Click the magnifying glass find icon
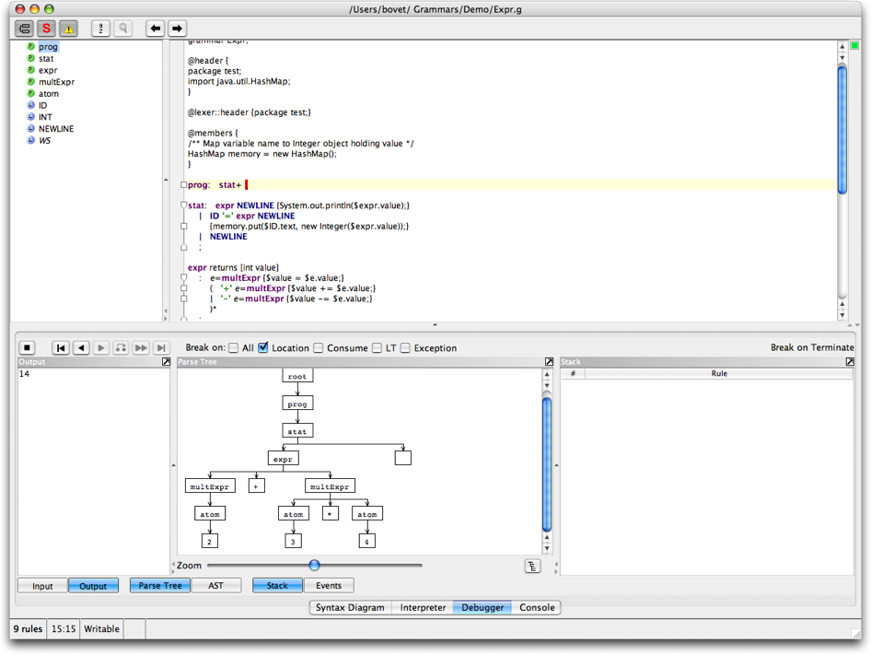This screenshot has width=871, height=655. [122, 29]
